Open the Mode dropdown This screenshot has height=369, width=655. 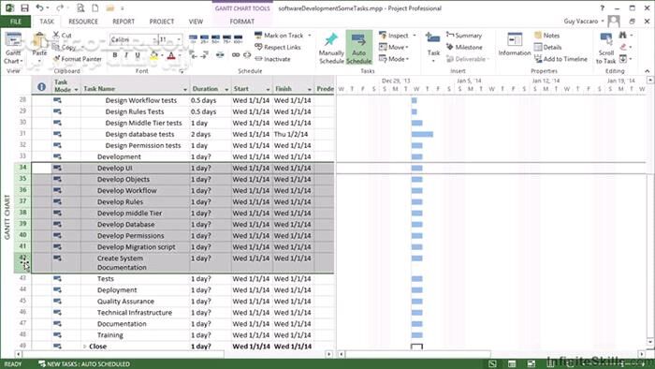[394, 59]
